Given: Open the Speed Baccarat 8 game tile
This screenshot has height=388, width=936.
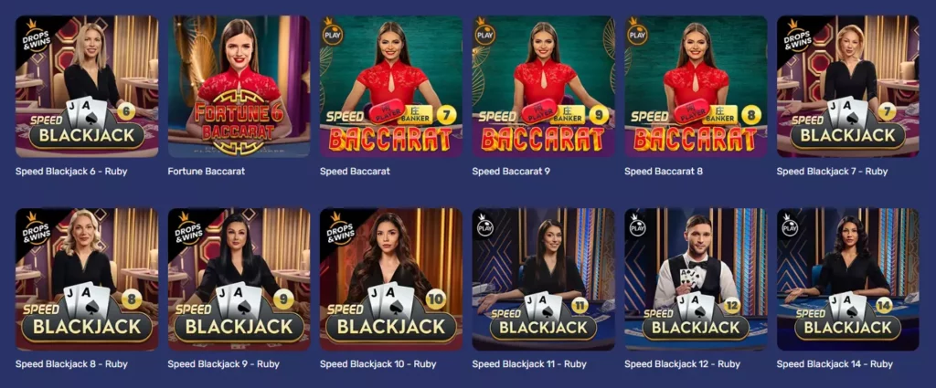Looking at the screenshot, I should (696, 87).
